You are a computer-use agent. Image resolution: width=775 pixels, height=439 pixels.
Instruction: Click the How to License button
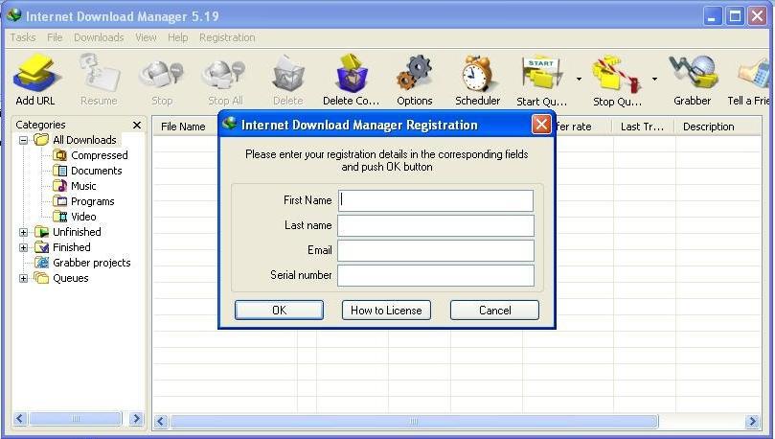click(386, 310)
